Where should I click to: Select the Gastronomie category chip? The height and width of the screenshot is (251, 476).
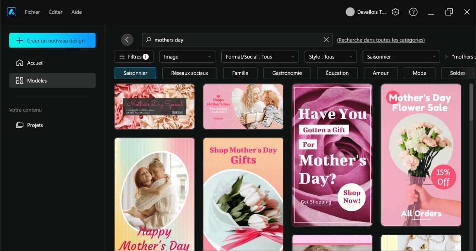pyautogui.click(x=287, y=73)
